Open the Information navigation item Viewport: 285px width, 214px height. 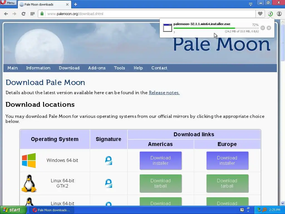38,68
